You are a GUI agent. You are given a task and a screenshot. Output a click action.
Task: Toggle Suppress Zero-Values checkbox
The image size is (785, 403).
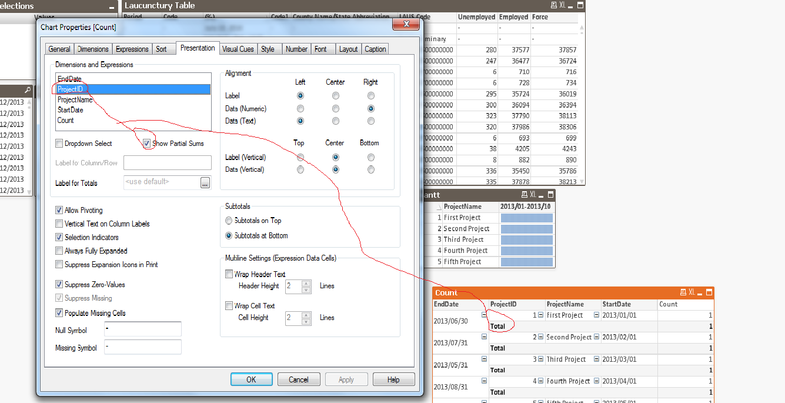(59, 284)
